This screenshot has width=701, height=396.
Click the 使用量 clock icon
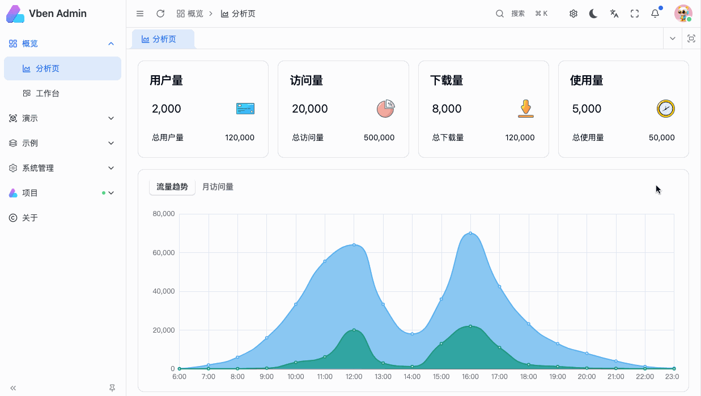pos(666,109)
